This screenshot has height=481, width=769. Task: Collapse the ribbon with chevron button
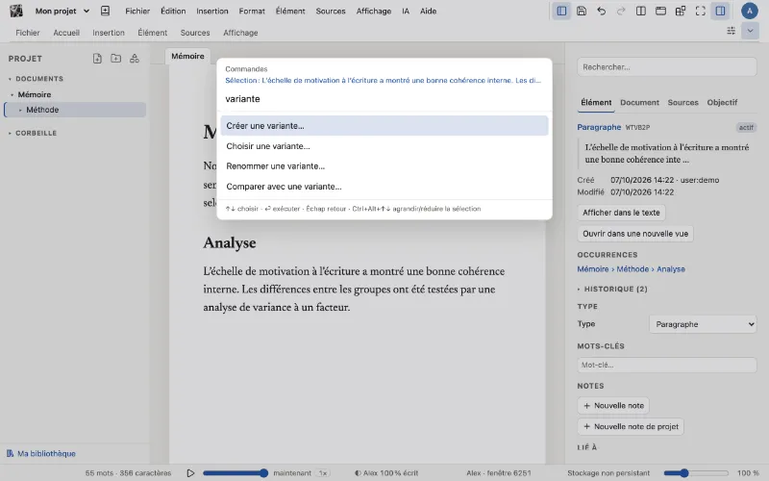(750, 31)
